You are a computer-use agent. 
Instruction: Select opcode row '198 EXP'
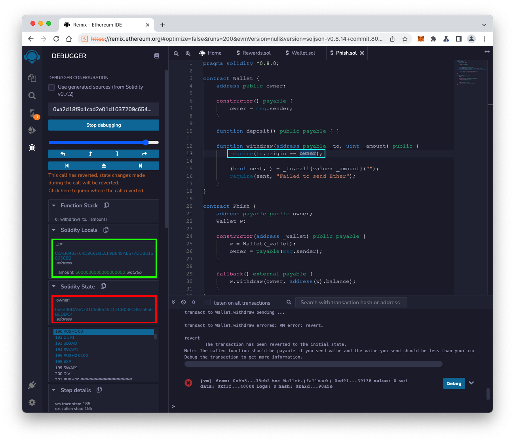(104, 362)
